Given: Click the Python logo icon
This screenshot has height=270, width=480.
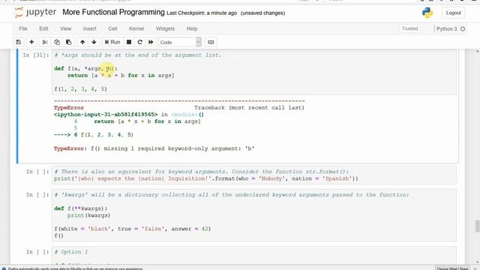Looking at the screenshot, I should click(x=427, y=13).
